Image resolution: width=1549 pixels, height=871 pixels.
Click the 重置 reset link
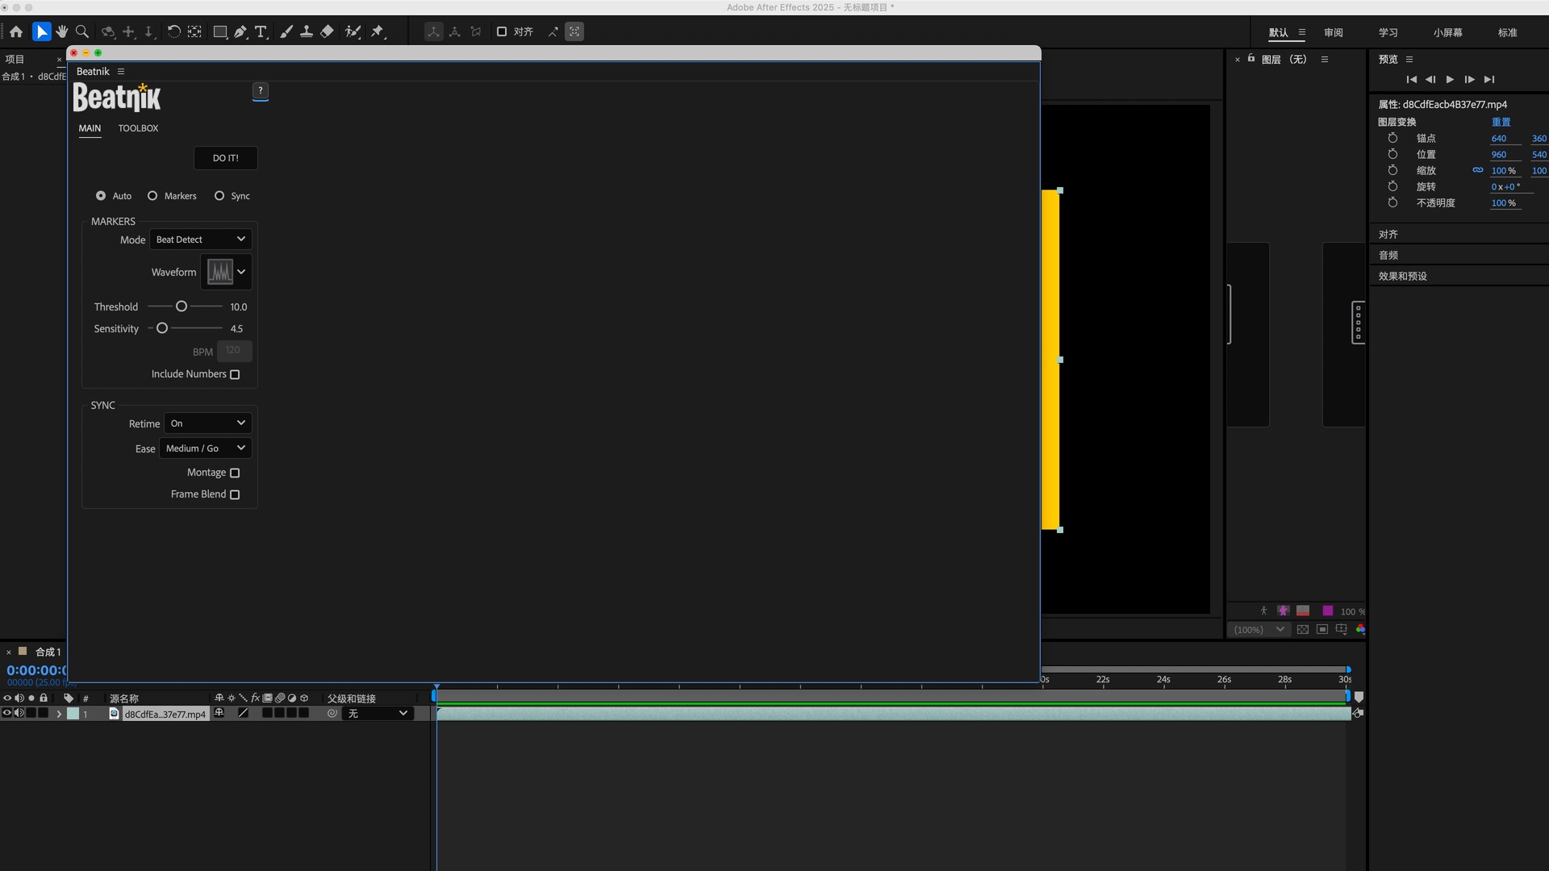(x=1501, y=122)
